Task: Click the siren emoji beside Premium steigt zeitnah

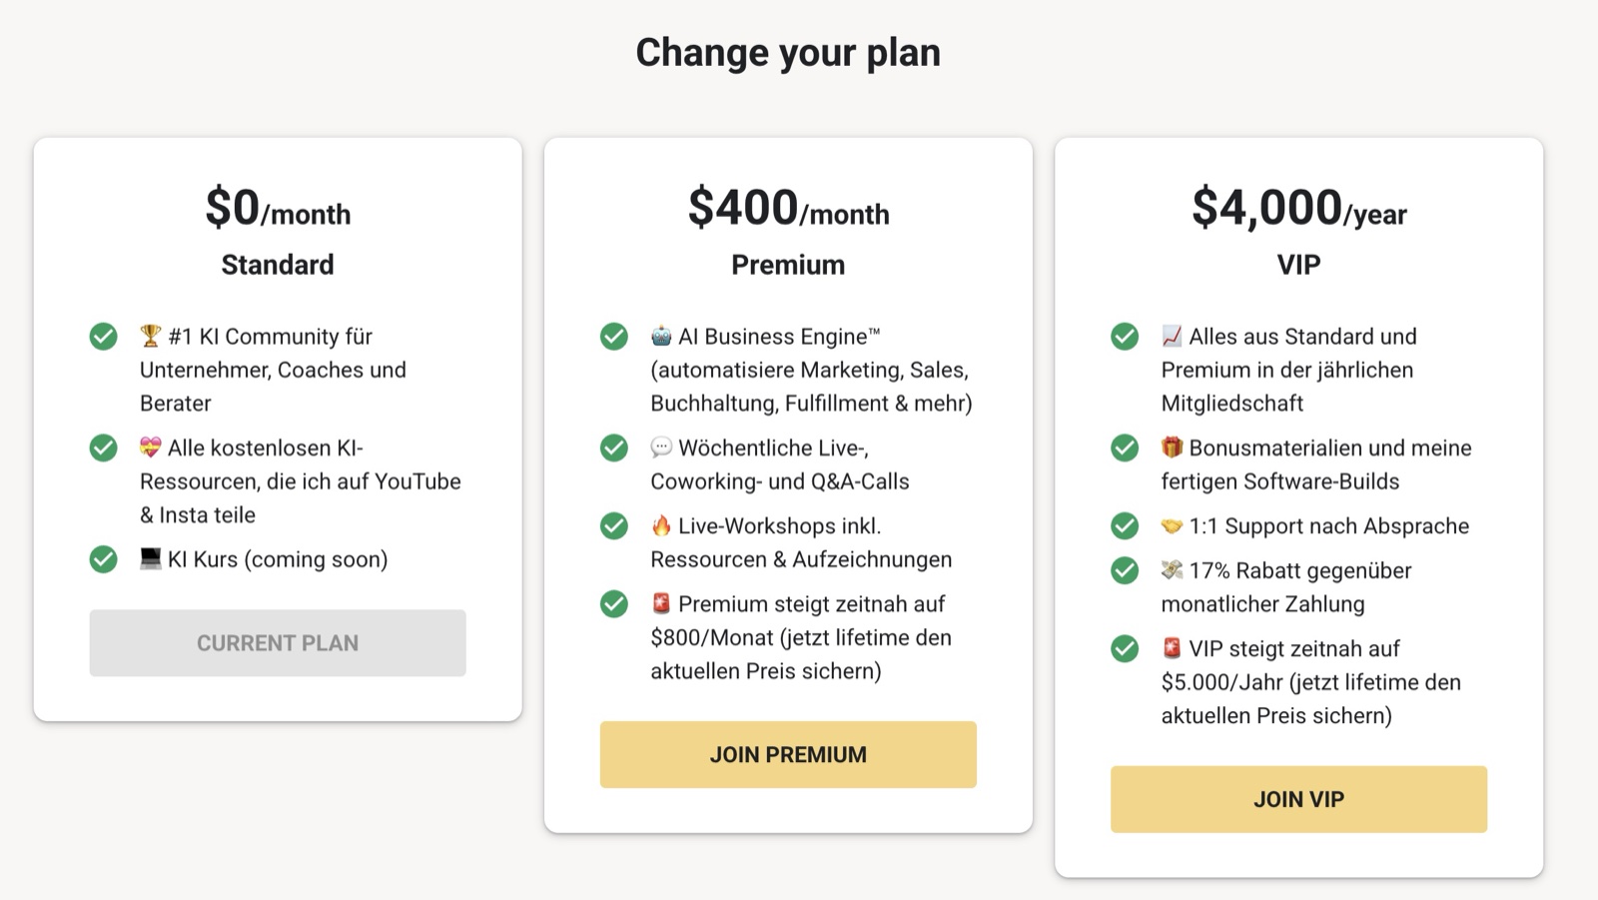Action: tap(661, 603)
